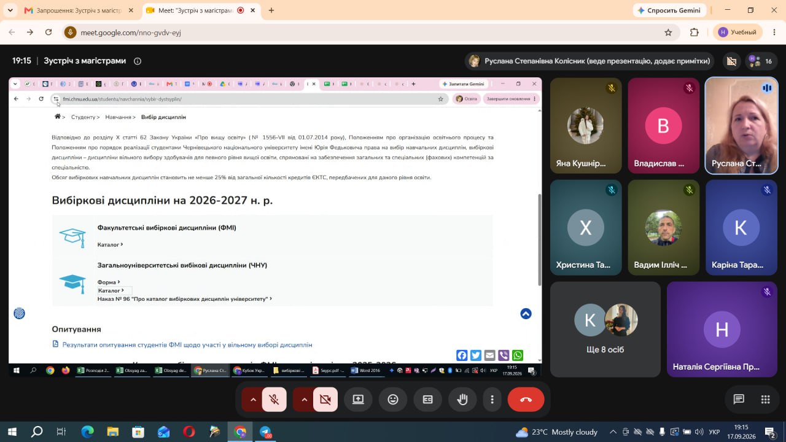Open meeting details info icon
Viewport: 786px width, 442px height.
click(x=138, y=61)
